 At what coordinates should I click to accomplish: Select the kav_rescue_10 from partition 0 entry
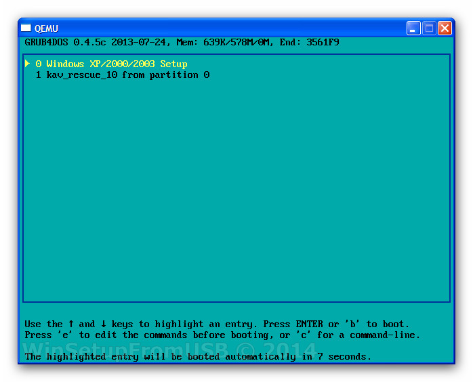[x=122, y=75]
